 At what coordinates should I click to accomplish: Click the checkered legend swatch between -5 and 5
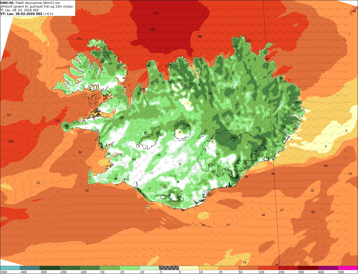(x=169, y=268)
